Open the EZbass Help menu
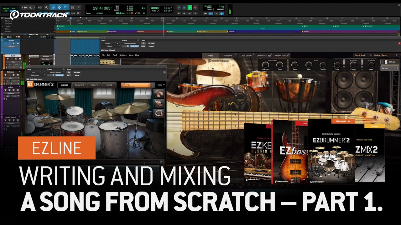Viewport: 401px width, 225px height. [x=137, y=55]
